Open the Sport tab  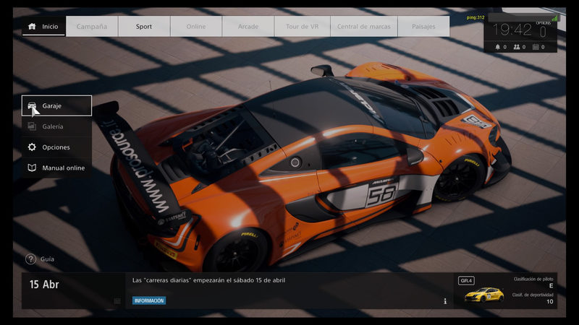tap(144, 27)
